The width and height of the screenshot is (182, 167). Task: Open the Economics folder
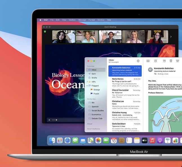[96, 114]
